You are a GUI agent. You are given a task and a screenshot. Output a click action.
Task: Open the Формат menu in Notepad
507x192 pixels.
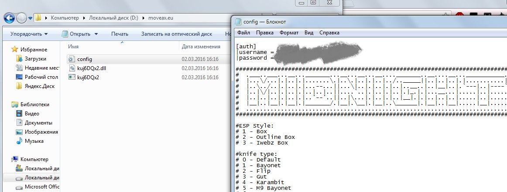[x=289, y=33]
